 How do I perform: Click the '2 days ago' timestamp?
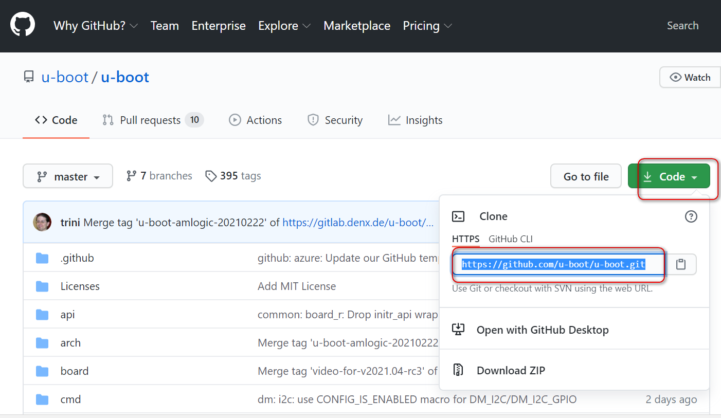[672, 399]
